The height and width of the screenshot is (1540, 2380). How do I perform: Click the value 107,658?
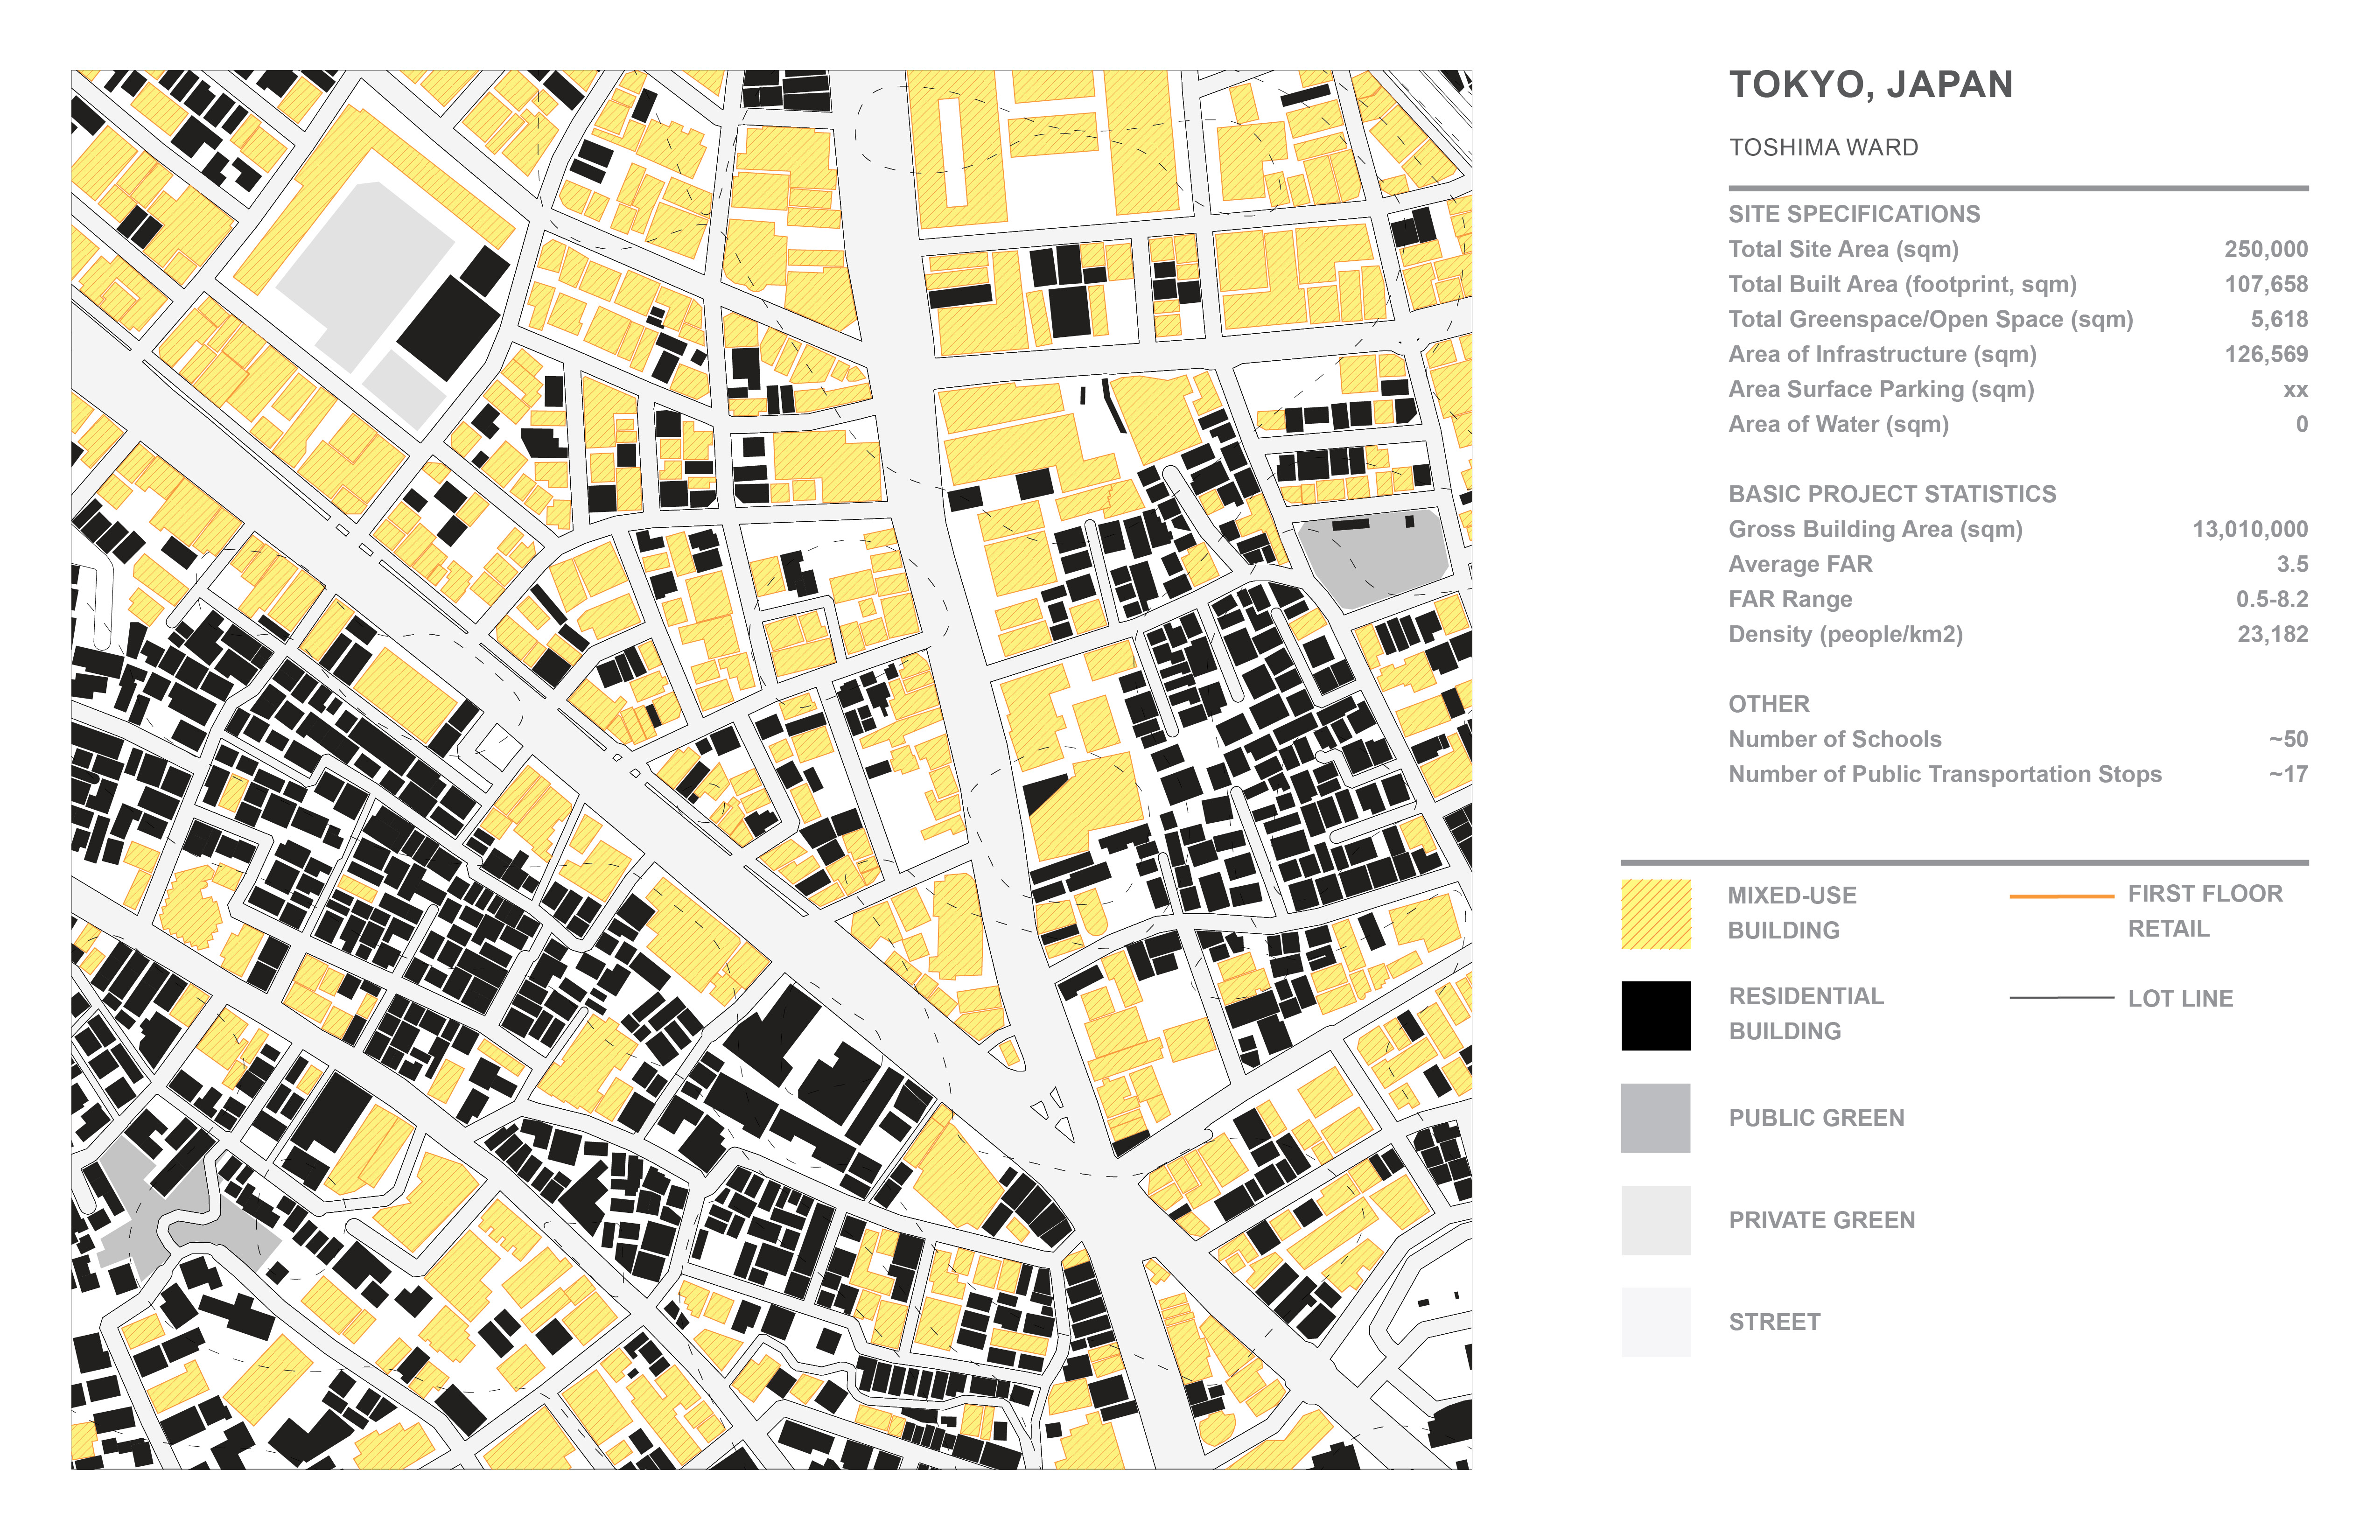coord(2266,285)
